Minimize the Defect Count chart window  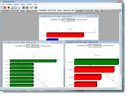88,16
